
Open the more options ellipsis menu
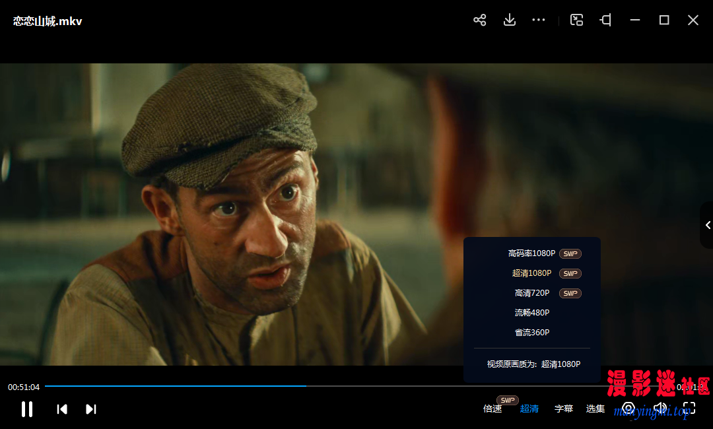click(539, 20)
